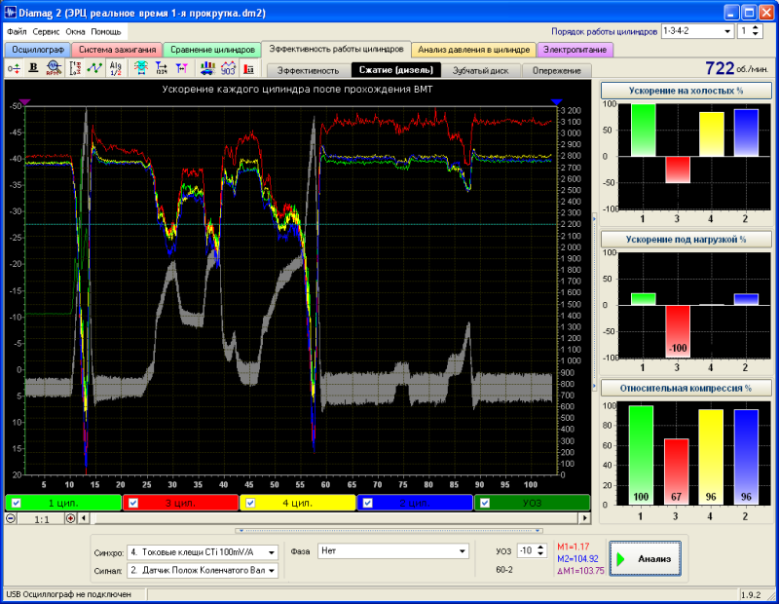779x604 pixels.
Task: Click the 1:1 zoom ratio label
Action: point(42,519)
